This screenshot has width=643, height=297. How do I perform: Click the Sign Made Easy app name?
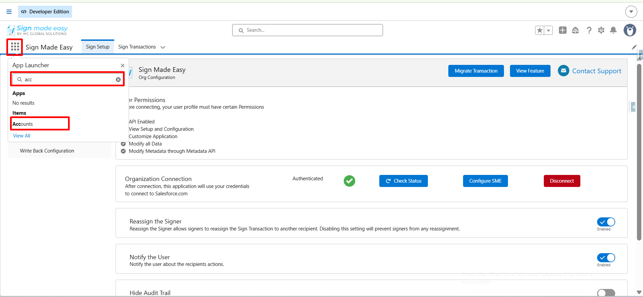[49, 47]
